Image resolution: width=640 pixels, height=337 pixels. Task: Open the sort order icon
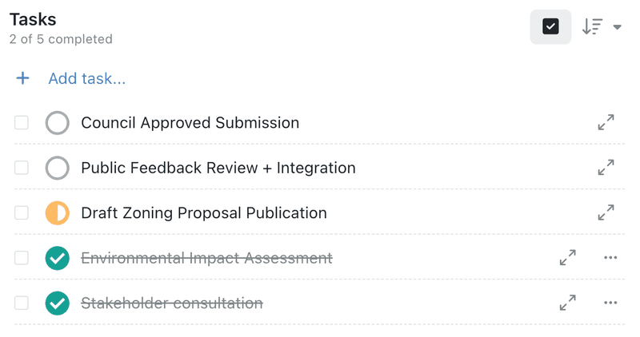592,26
